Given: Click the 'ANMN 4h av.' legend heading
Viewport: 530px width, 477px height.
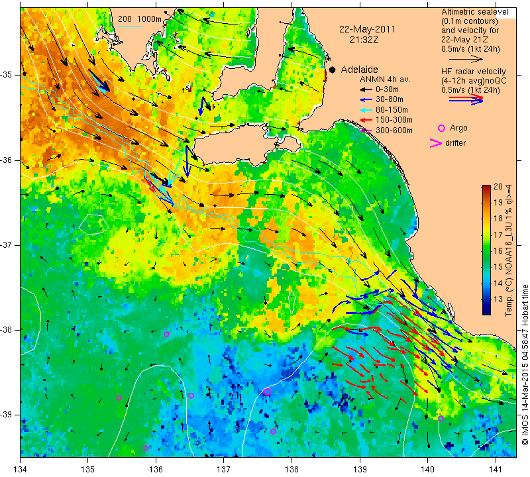Looking at the screenshot, I should 385,79.
